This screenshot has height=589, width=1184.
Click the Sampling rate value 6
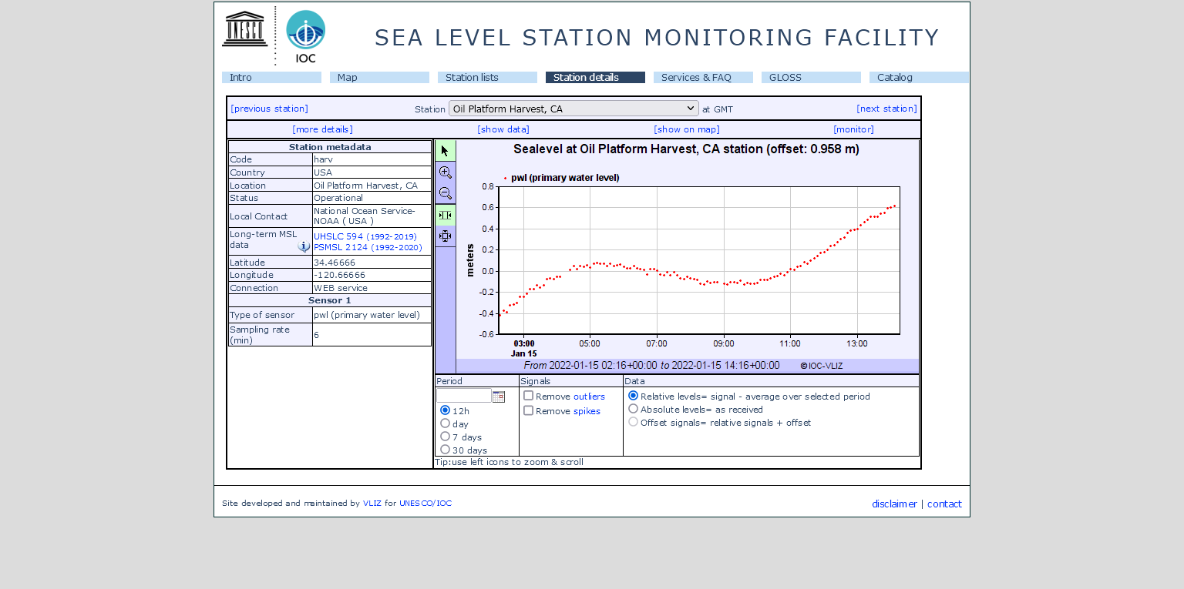click(x=316, y=335)
